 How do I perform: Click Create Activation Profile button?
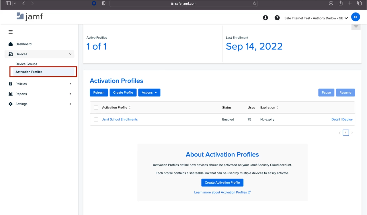222,182
